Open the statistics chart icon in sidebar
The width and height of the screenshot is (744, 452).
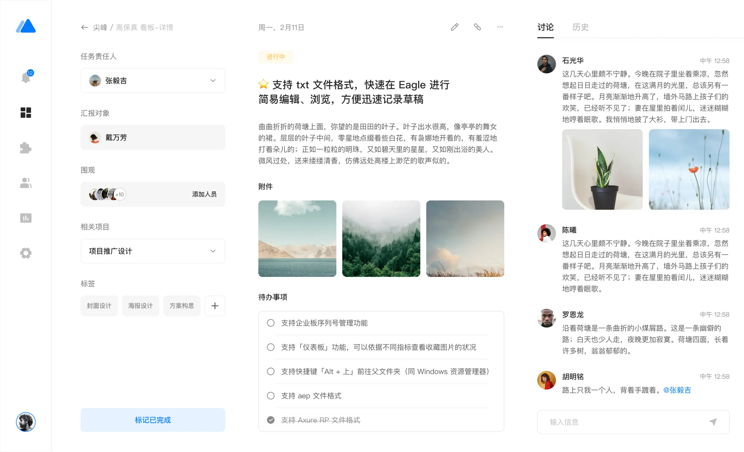pos(26,218)
